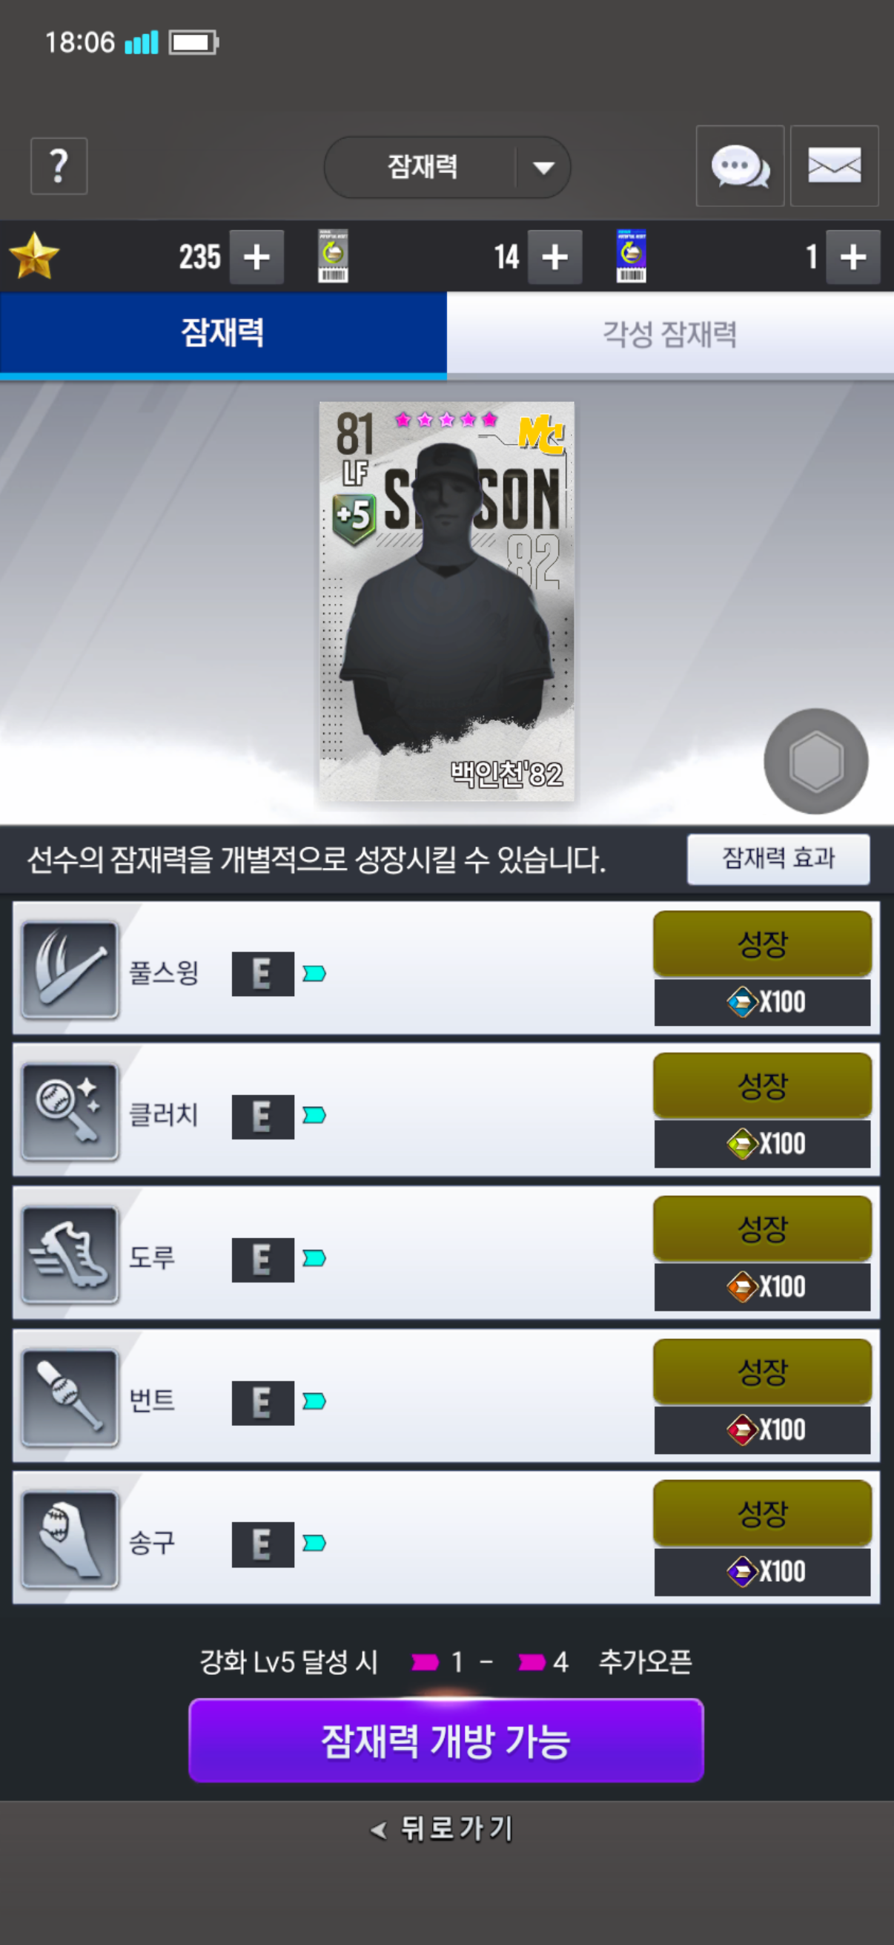Open the 잠재력 효과 button
The image size is (894, 1945).
(x=778, y=858)
